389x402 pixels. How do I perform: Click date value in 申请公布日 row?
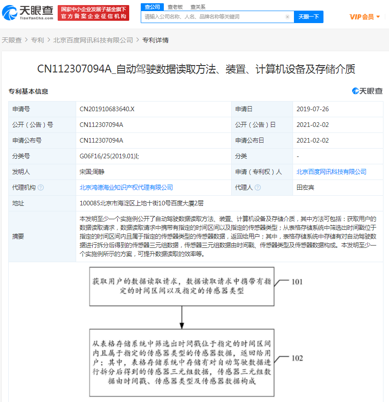[313, 140]
